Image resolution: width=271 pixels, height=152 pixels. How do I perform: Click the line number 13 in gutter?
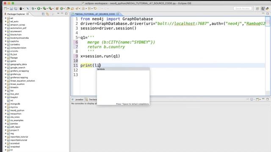tap(76, 75)
